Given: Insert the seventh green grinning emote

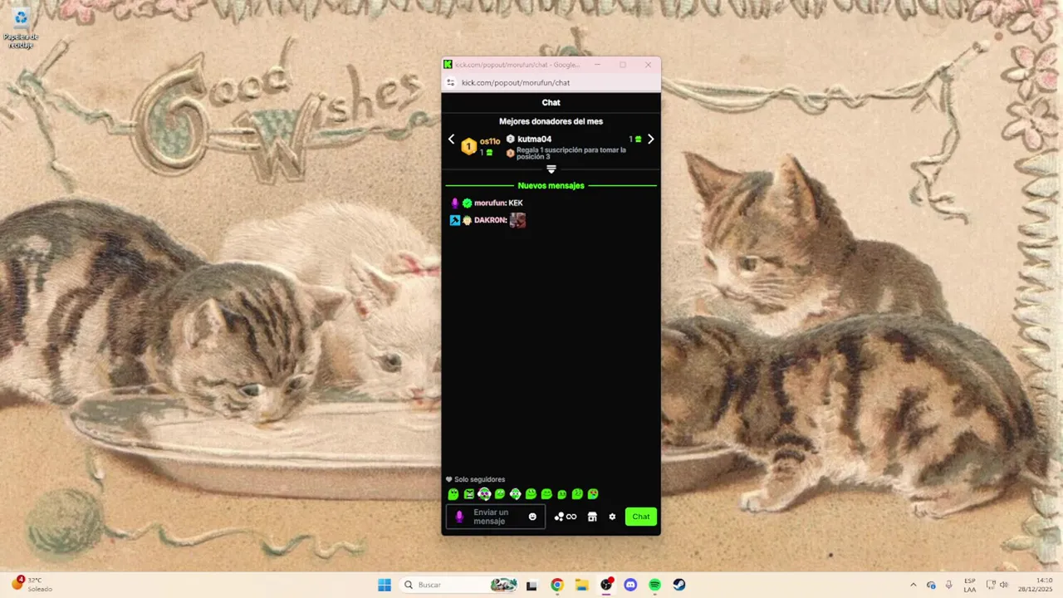Looking at the screenshot, I should (546, 494).
